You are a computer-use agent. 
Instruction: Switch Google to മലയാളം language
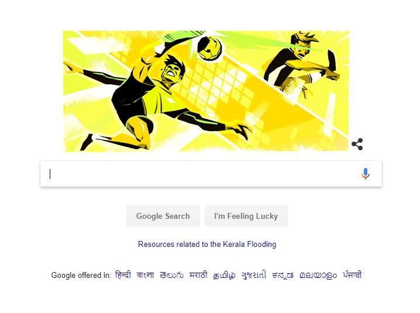point(318,275)
